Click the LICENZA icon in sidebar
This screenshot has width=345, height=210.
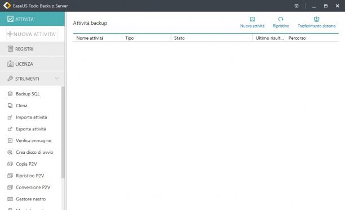pos(10,64)
